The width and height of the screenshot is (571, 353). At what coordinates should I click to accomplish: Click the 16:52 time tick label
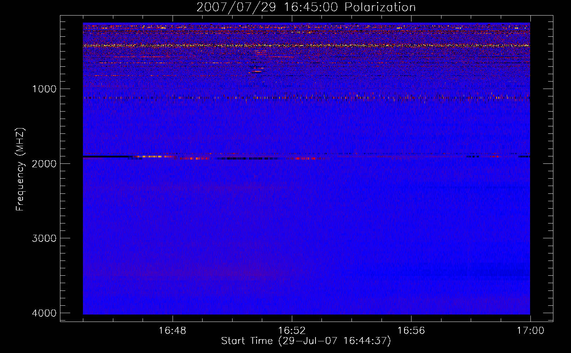tap(292, 331)
